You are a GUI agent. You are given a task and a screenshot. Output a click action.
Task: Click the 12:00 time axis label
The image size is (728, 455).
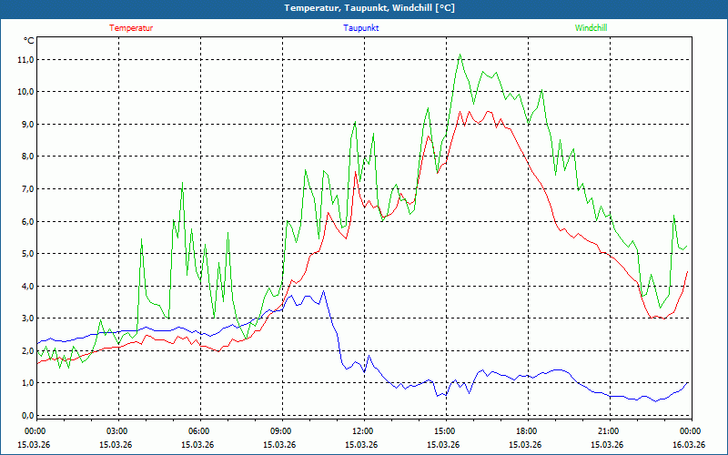362,431
